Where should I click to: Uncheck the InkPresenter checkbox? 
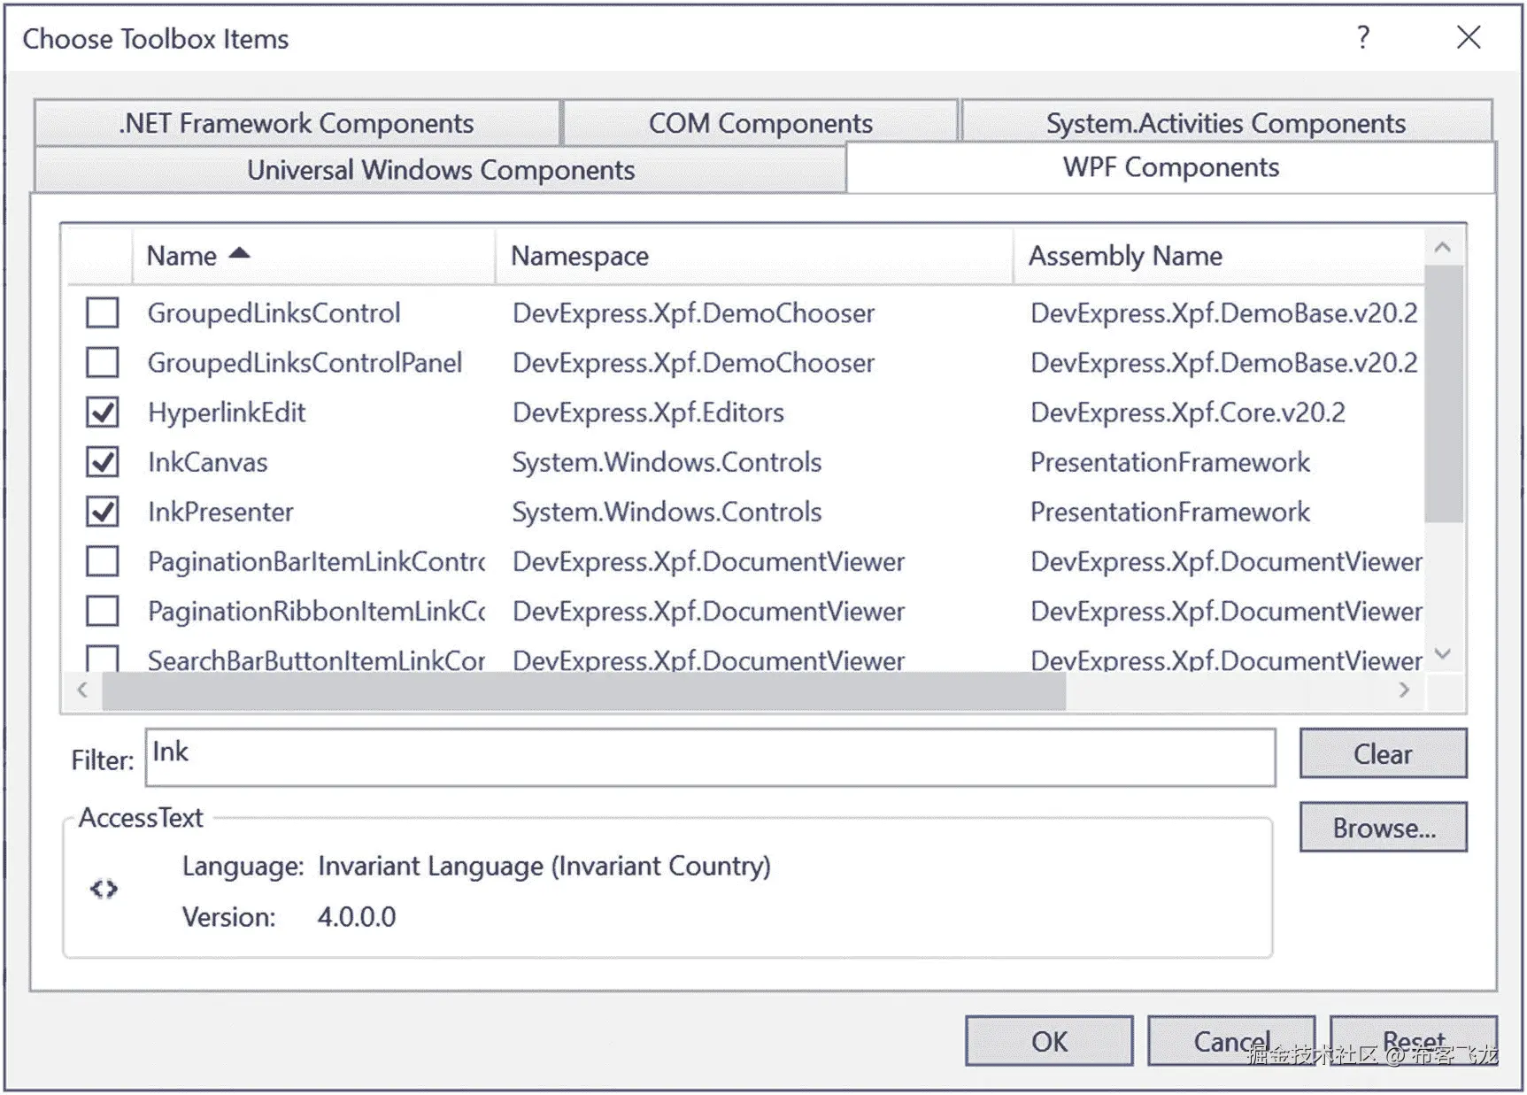(x=103, y=511)
